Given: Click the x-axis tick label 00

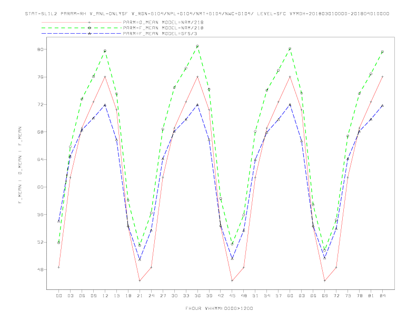Looking at the screenshot, I should click(59, 296).
